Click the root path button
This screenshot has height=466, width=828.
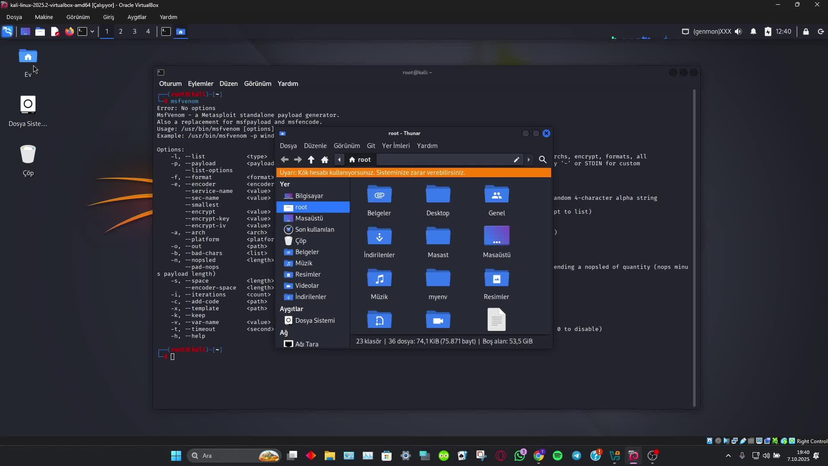point(360,160)
